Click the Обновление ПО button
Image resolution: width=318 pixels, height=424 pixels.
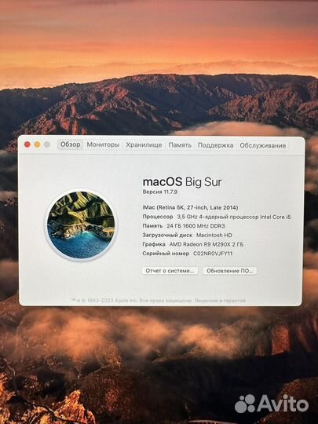click(230, 271)
